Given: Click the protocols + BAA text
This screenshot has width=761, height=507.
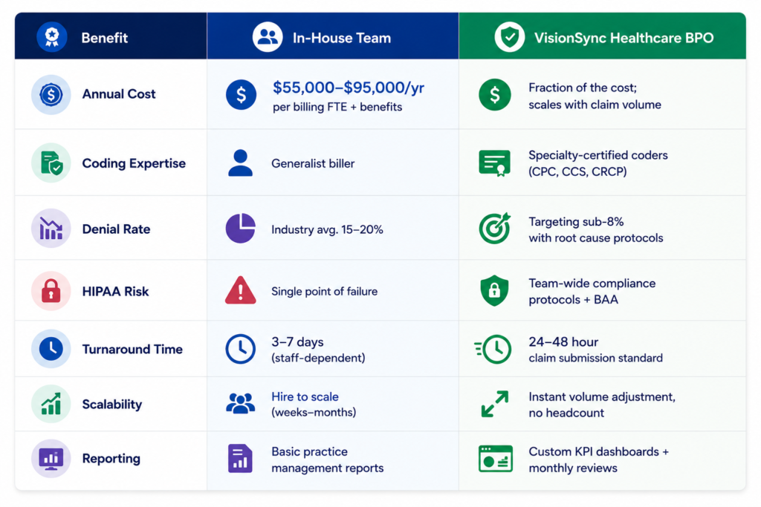Looking at the screenshot, I should (x=573, y=300).
